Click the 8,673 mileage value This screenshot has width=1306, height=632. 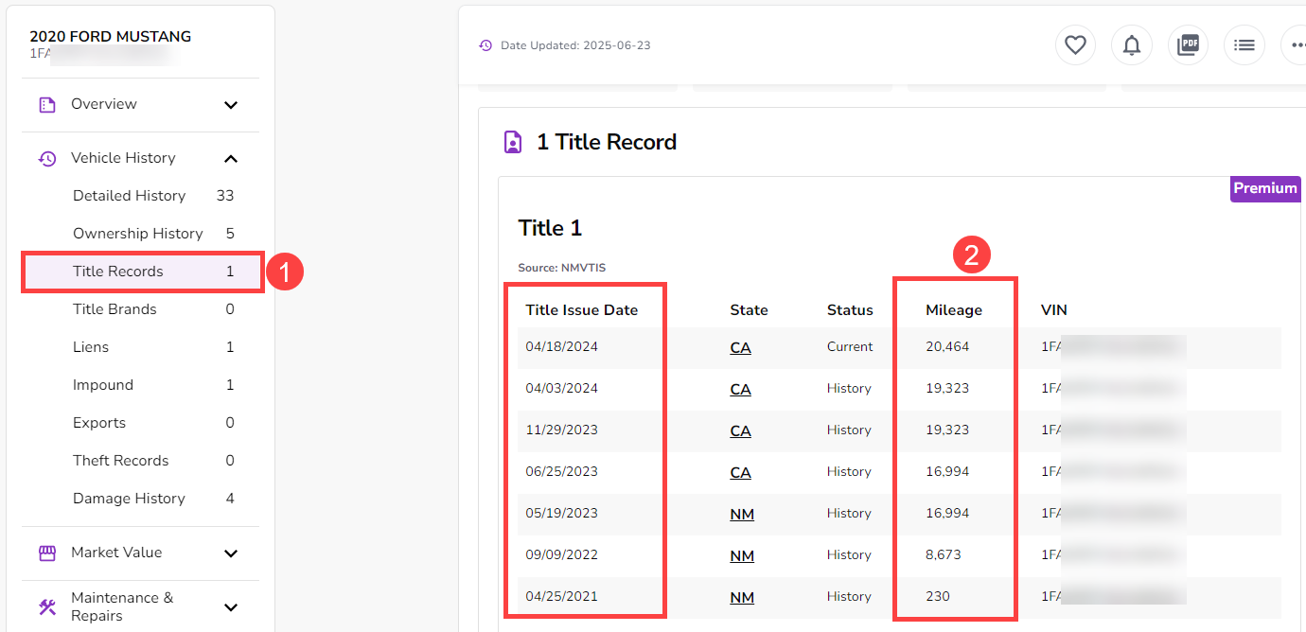click(x=944, y=555)
